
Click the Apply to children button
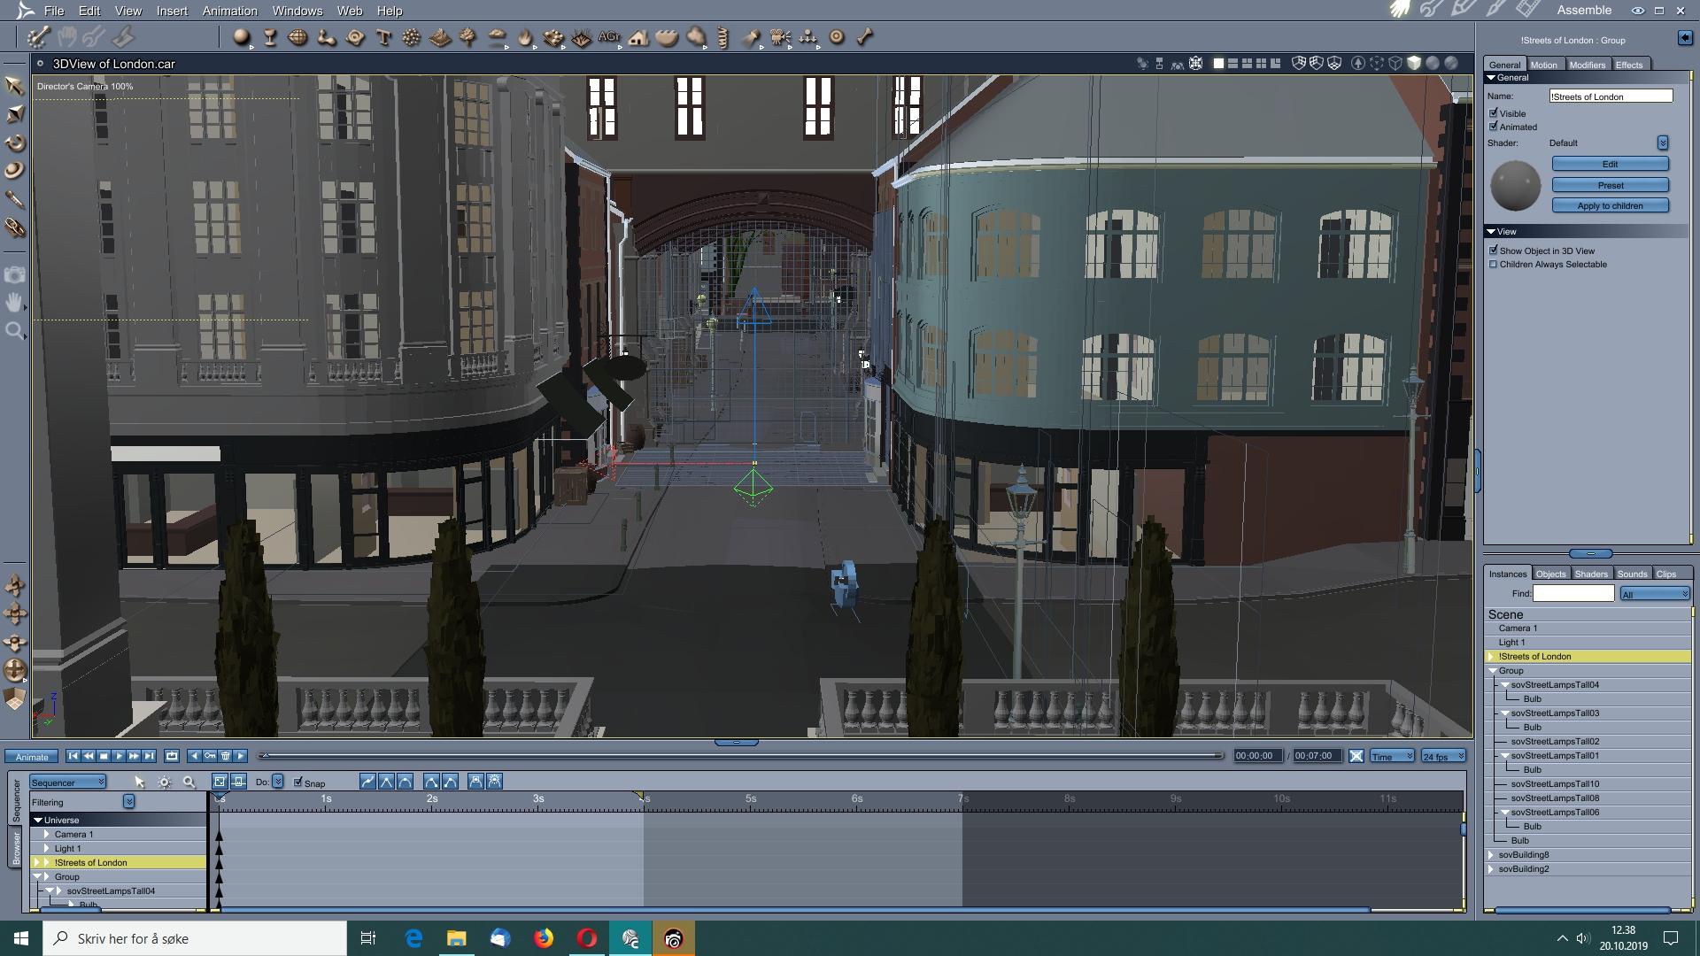click(x=1610, y=205)
